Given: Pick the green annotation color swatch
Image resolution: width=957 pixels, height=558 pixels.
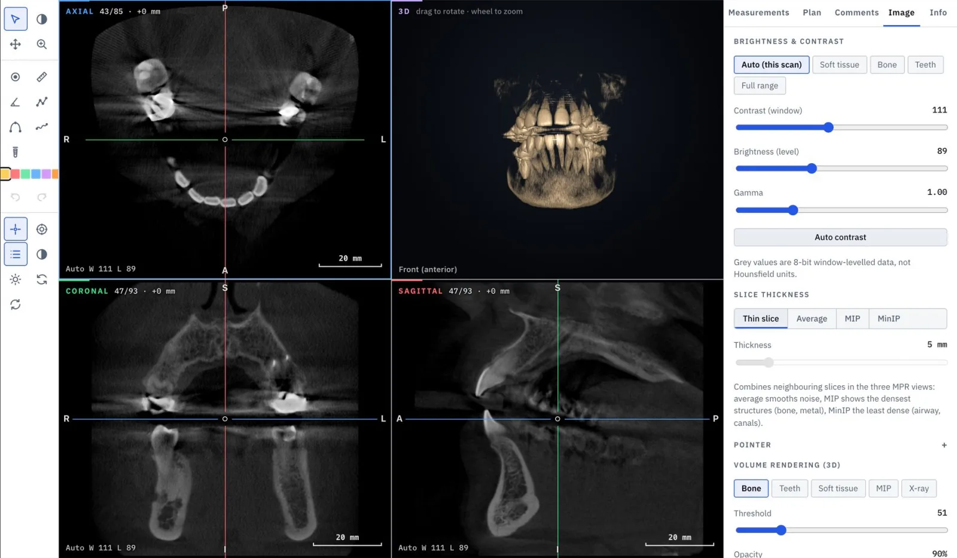Looking at the screenshot, I should click(x=26, y=174).
